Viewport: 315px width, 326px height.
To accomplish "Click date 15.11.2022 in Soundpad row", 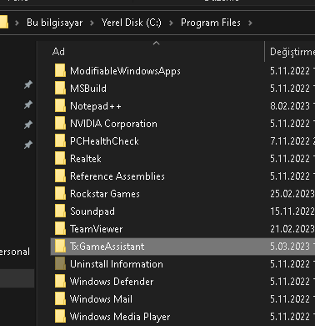I will (292, 211).
